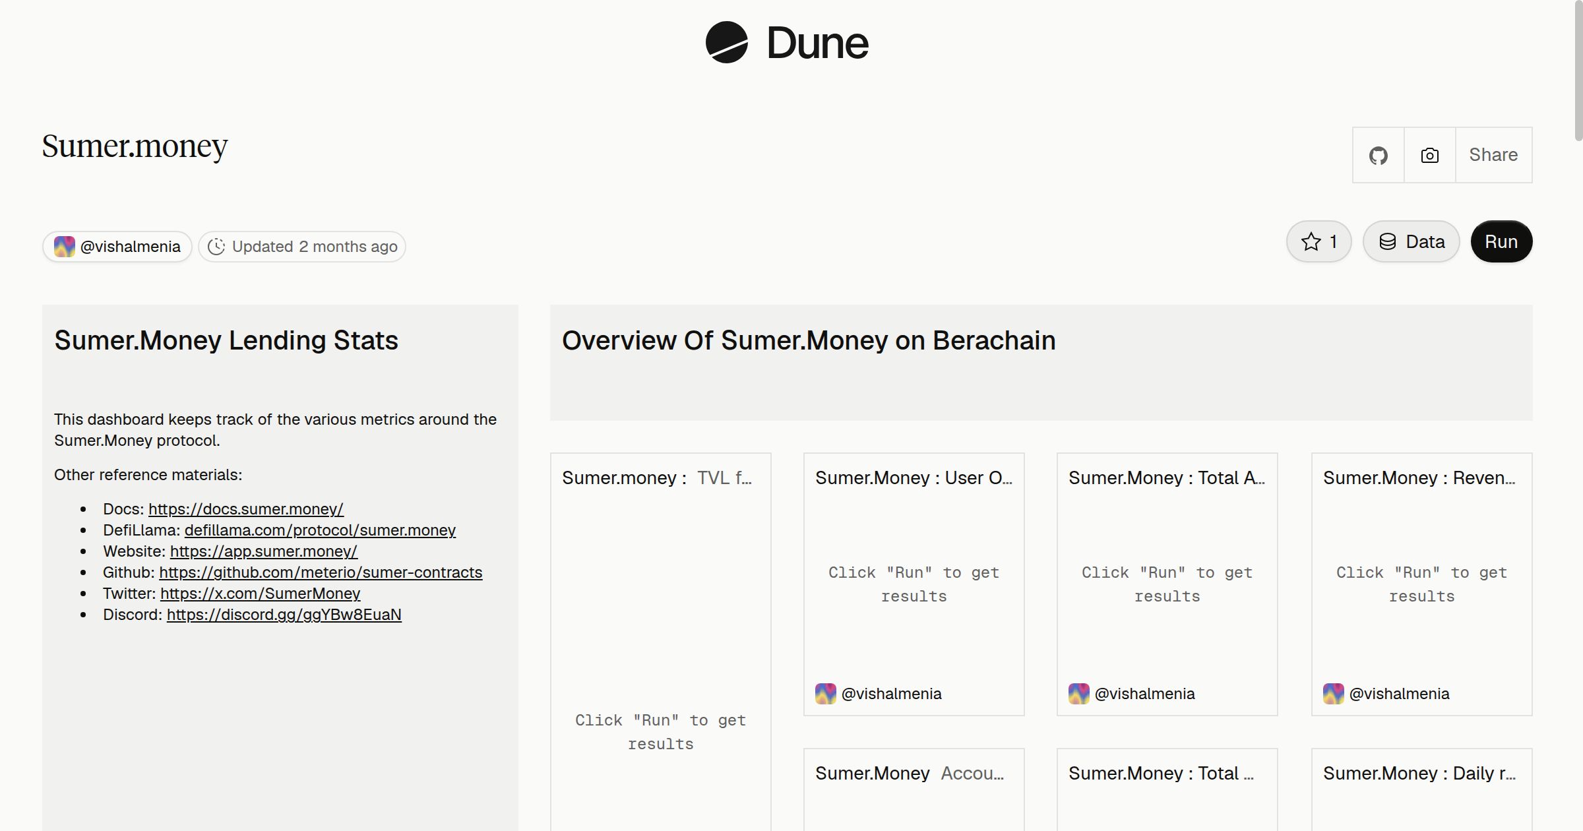Click the database icon in Data button
The image size is (1583, 831).
click(x=1388, y=241)
